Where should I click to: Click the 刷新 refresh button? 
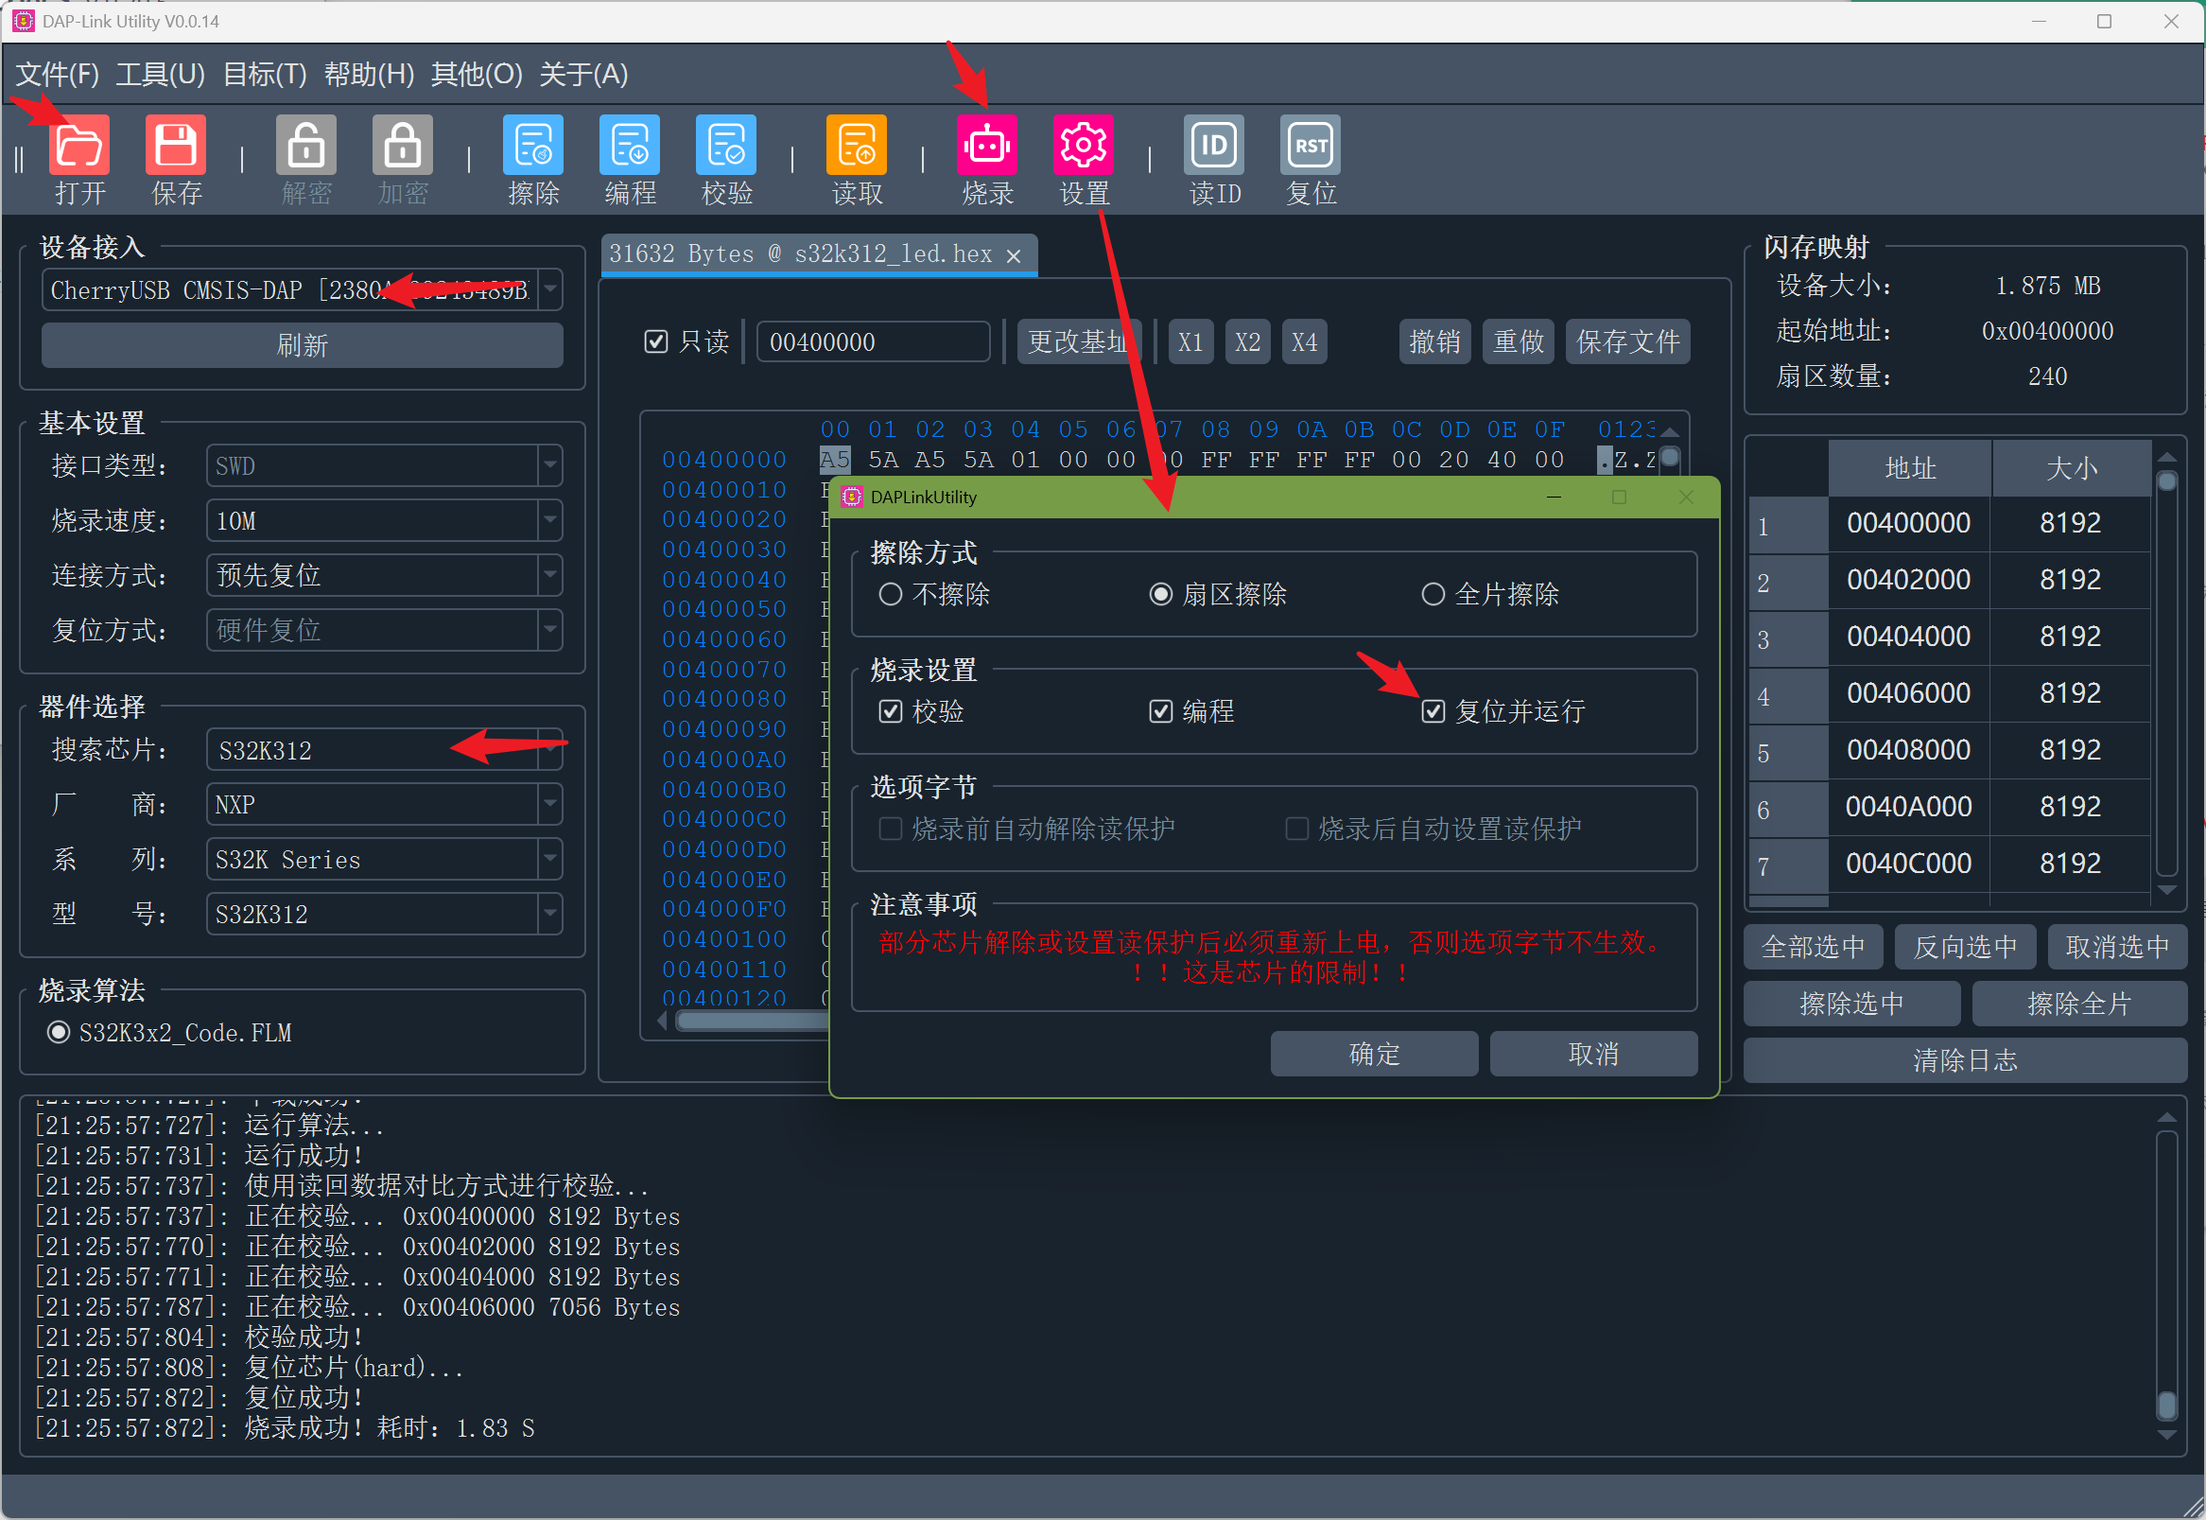pyautogui.click(x=302, y=344)
